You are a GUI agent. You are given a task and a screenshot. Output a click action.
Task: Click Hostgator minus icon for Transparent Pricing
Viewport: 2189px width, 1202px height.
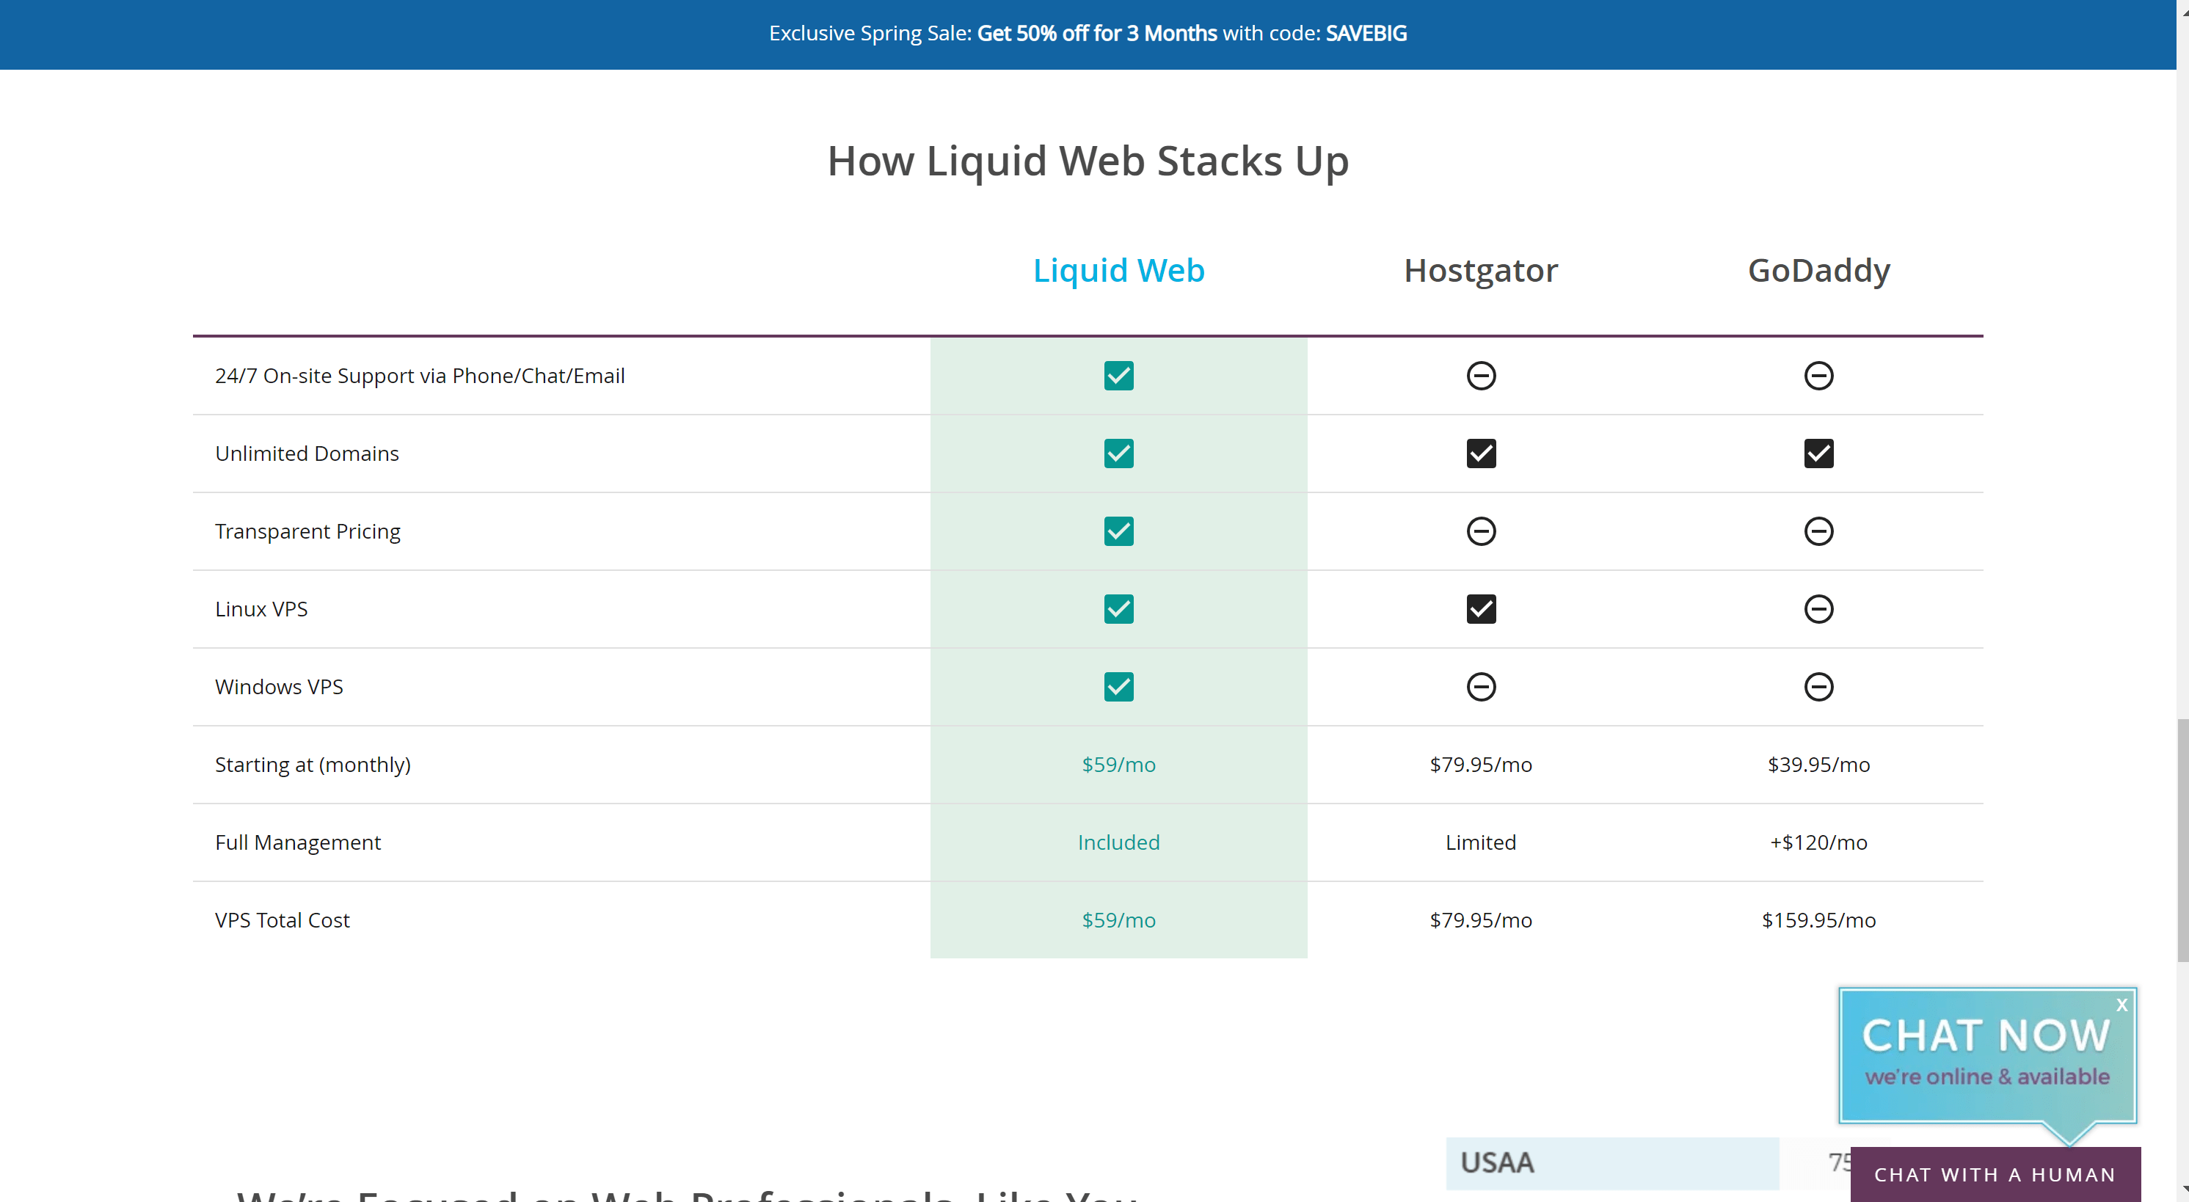[1480, 531]
